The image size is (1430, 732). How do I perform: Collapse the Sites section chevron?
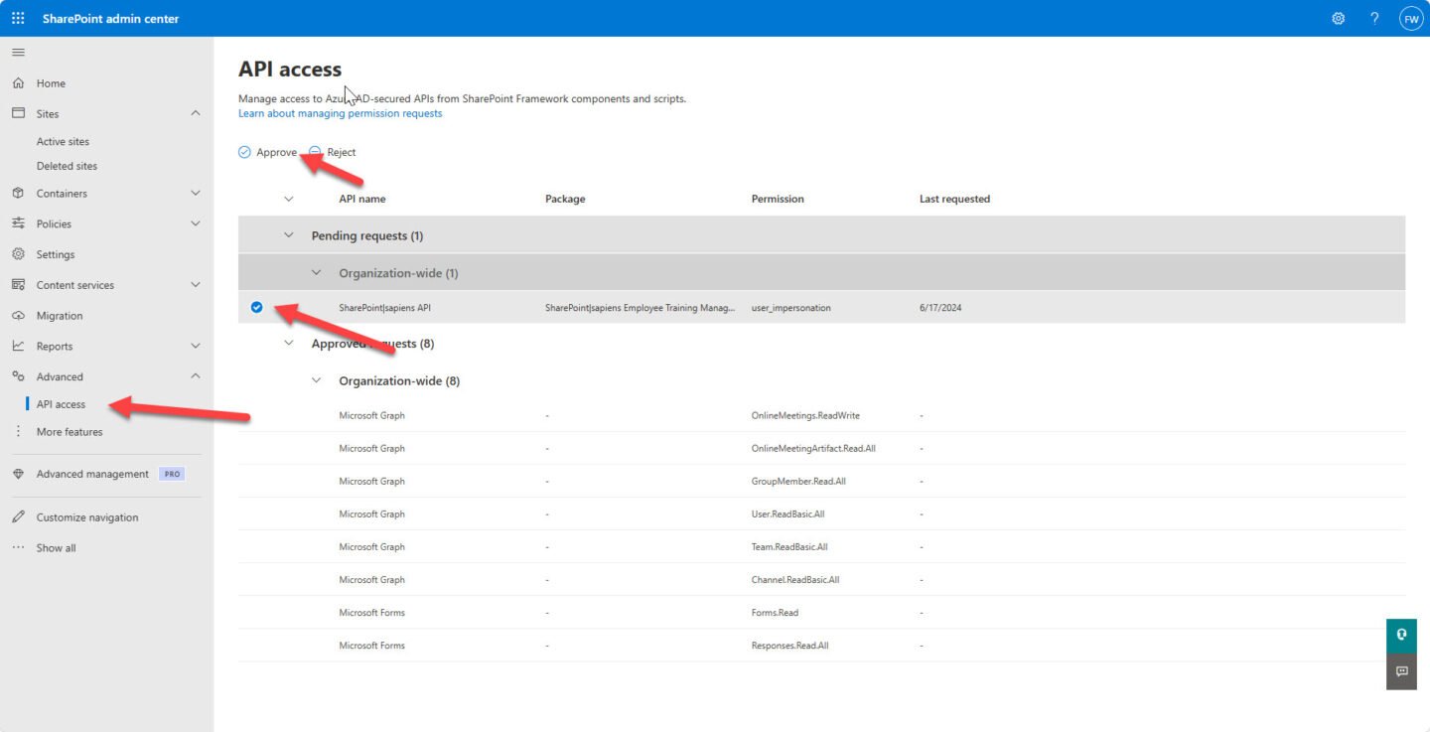(x=195, y=114)
